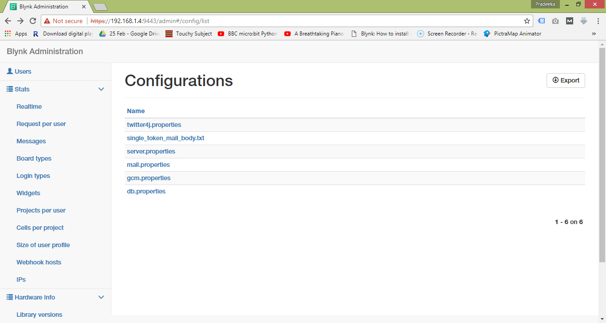Open mail.properties configuration

click(x=148, y=165)
